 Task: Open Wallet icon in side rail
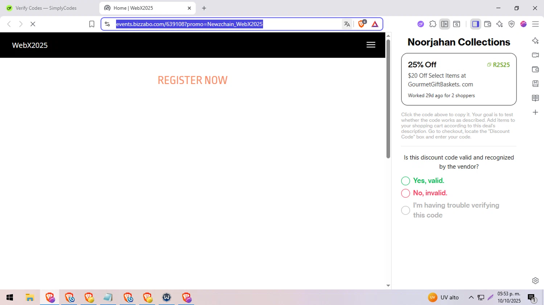535,69
